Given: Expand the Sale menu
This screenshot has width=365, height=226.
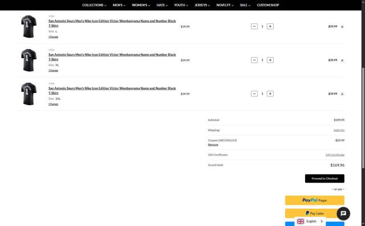Looking at the screenshot, I should click(245, 5).
